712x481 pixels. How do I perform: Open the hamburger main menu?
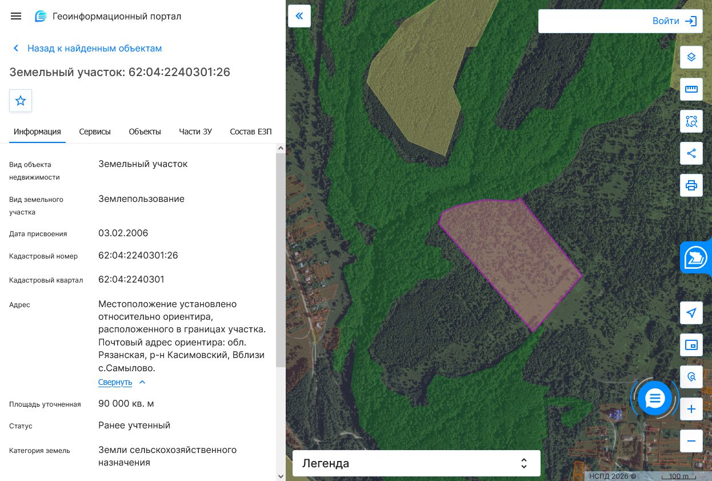click(16, 16)
